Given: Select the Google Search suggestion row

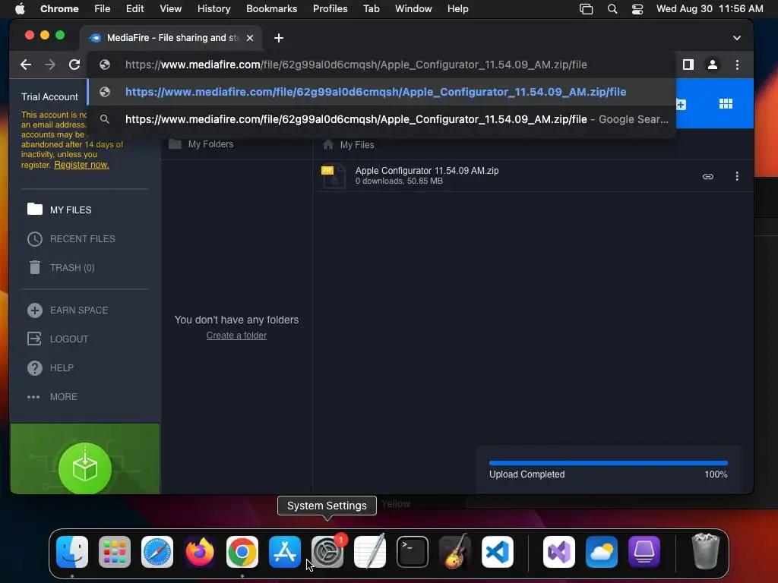Looking at the screenshot, I should pos(381,119).
